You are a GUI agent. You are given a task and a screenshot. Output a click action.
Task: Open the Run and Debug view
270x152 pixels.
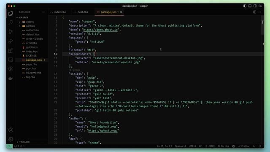[x=11, y=41]
